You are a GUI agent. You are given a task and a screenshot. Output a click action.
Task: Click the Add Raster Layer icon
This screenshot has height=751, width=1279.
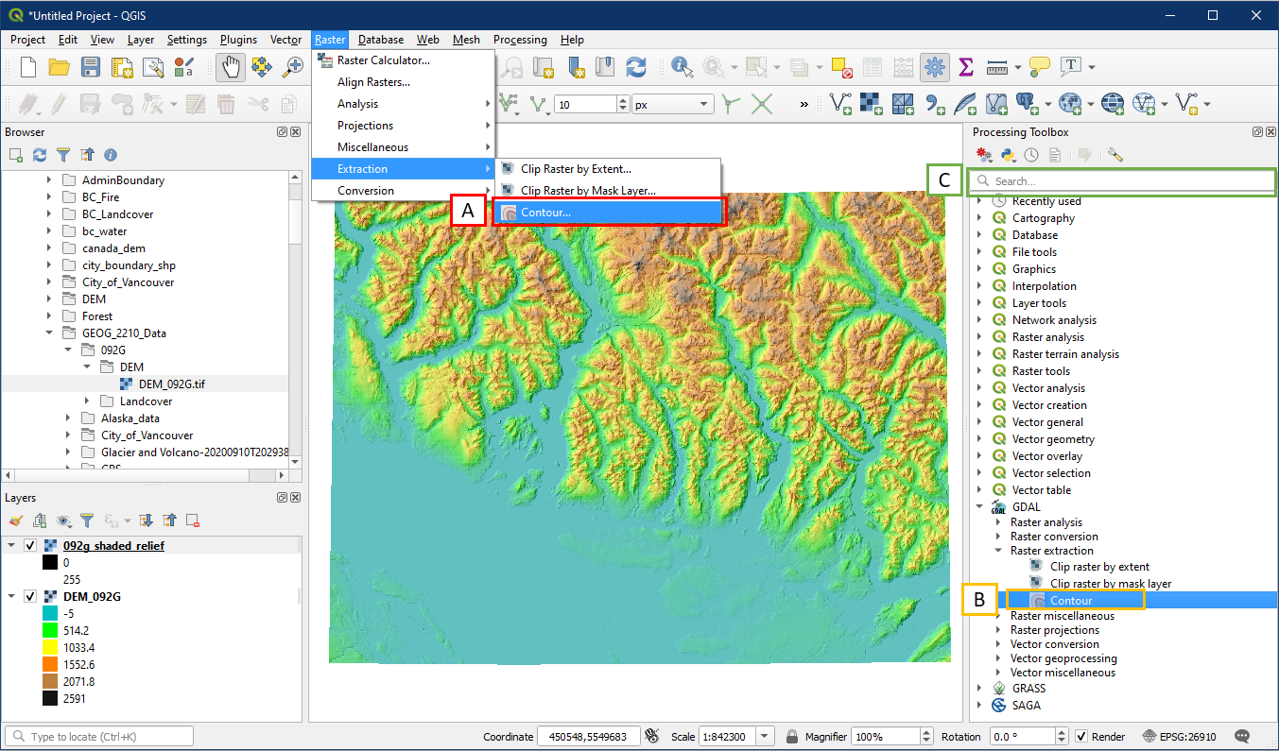(872, 103)
